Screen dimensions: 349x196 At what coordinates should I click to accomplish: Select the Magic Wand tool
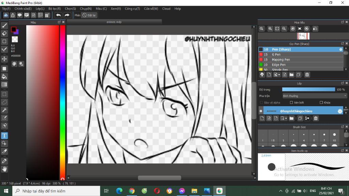pyautogui.click(x=4, y=110)
